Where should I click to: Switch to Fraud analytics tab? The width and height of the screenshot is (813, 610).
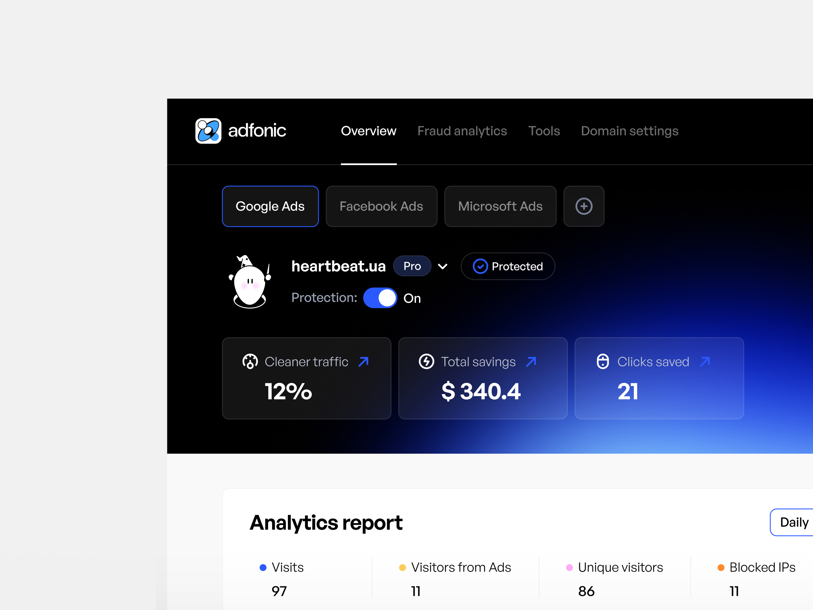tap(462, 131)
